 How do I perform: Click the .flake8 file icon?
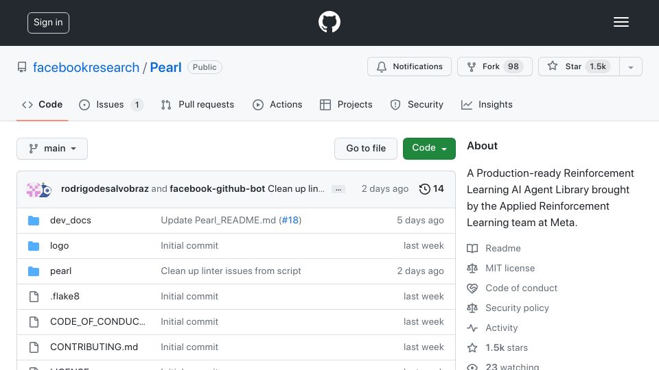[34, 297]
